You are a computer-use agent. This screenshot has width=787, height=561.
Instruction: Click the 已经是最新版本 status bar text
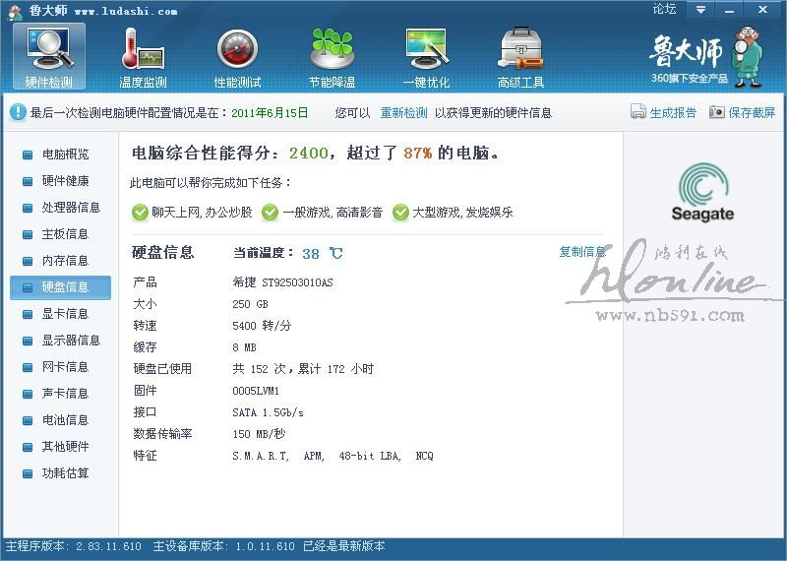click(343, 546)
